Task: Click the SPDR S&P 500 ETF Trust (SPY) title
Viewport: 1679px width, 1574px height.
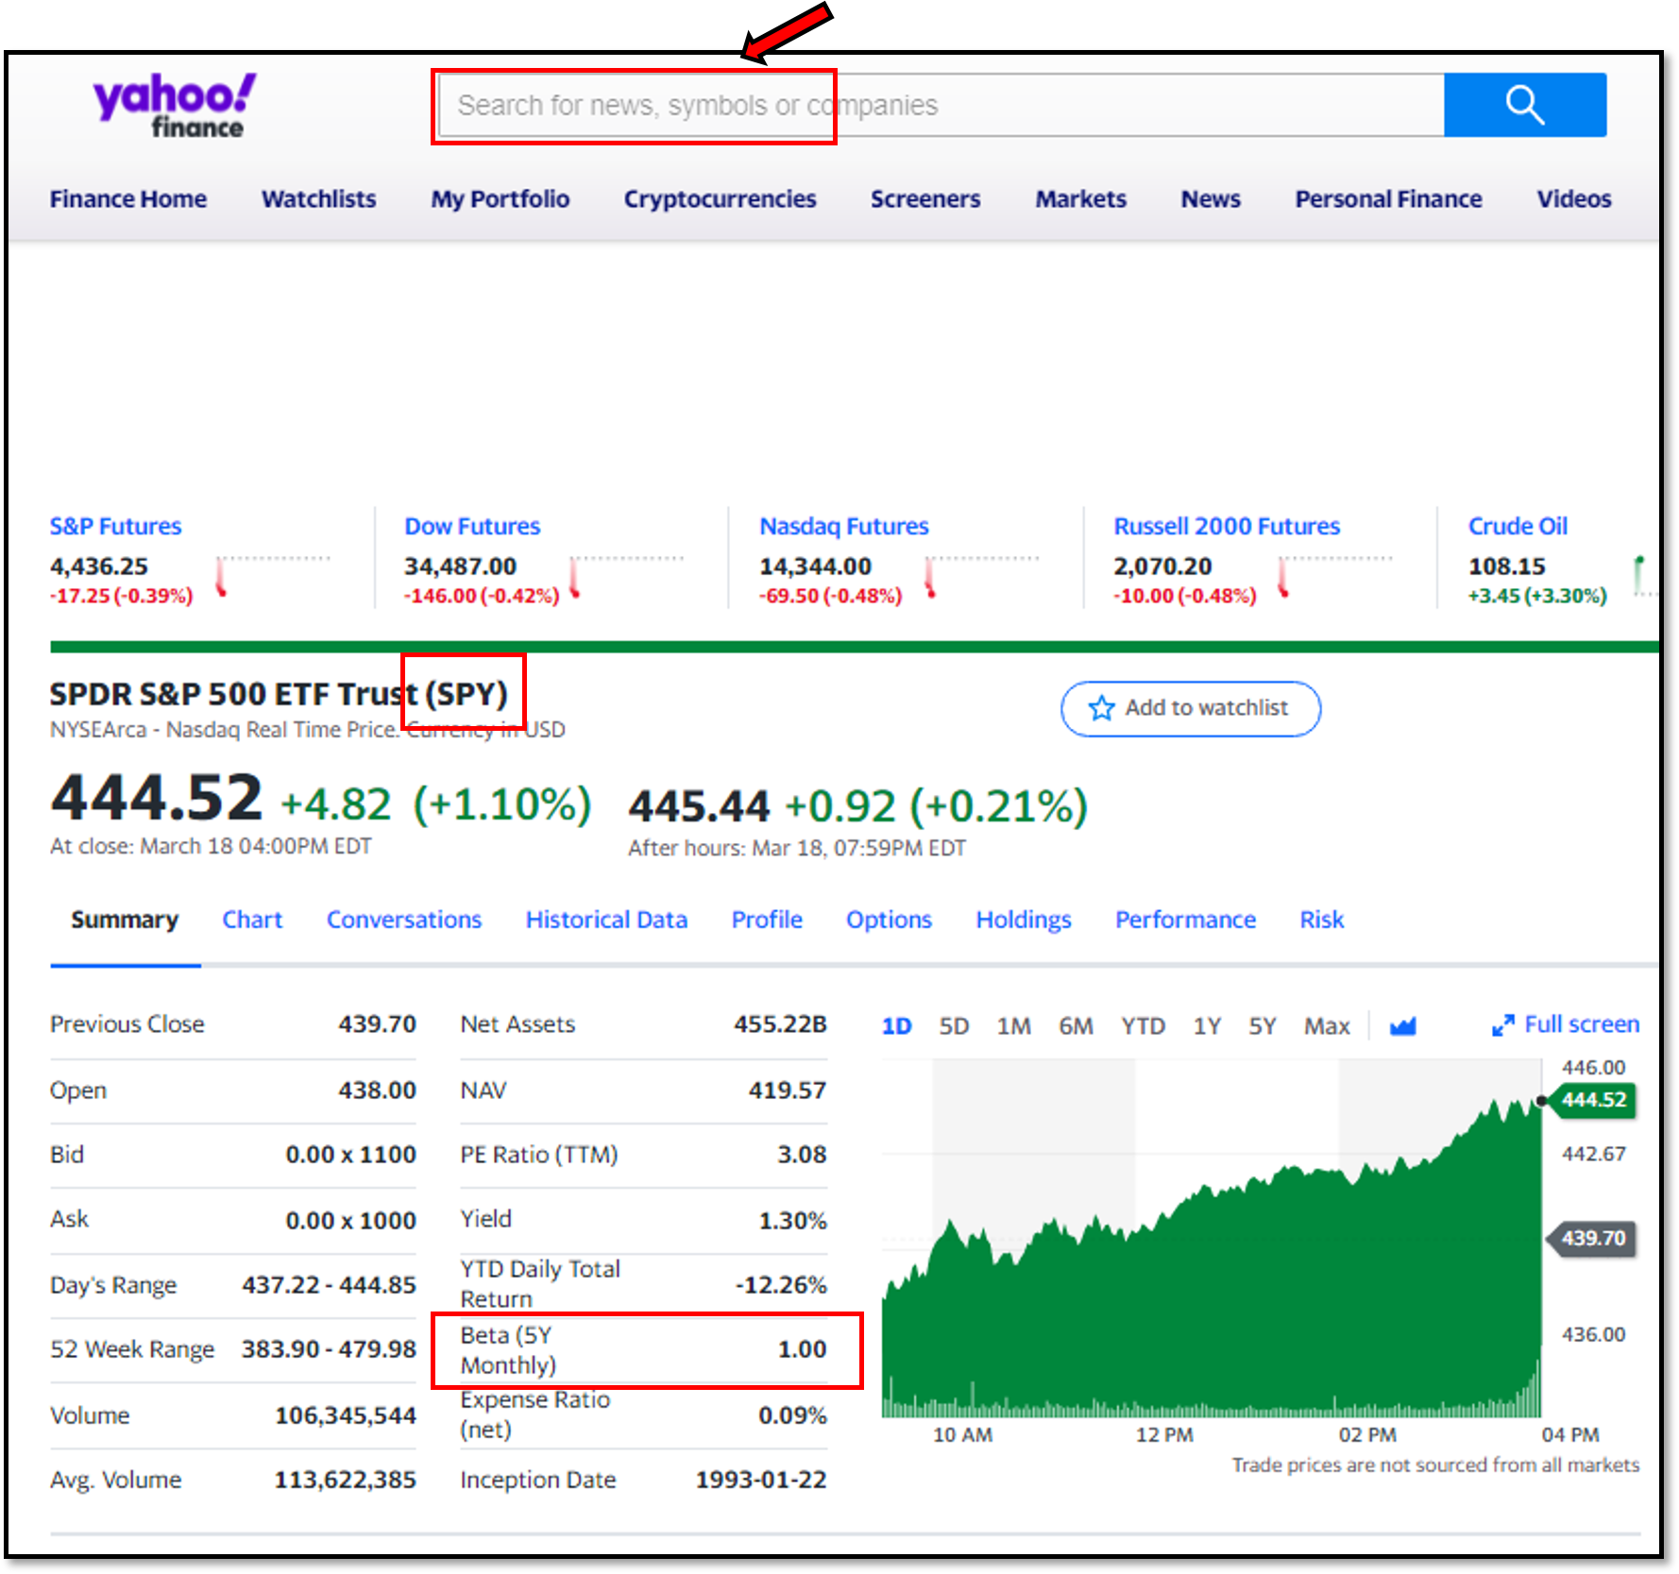Action: 279,694
